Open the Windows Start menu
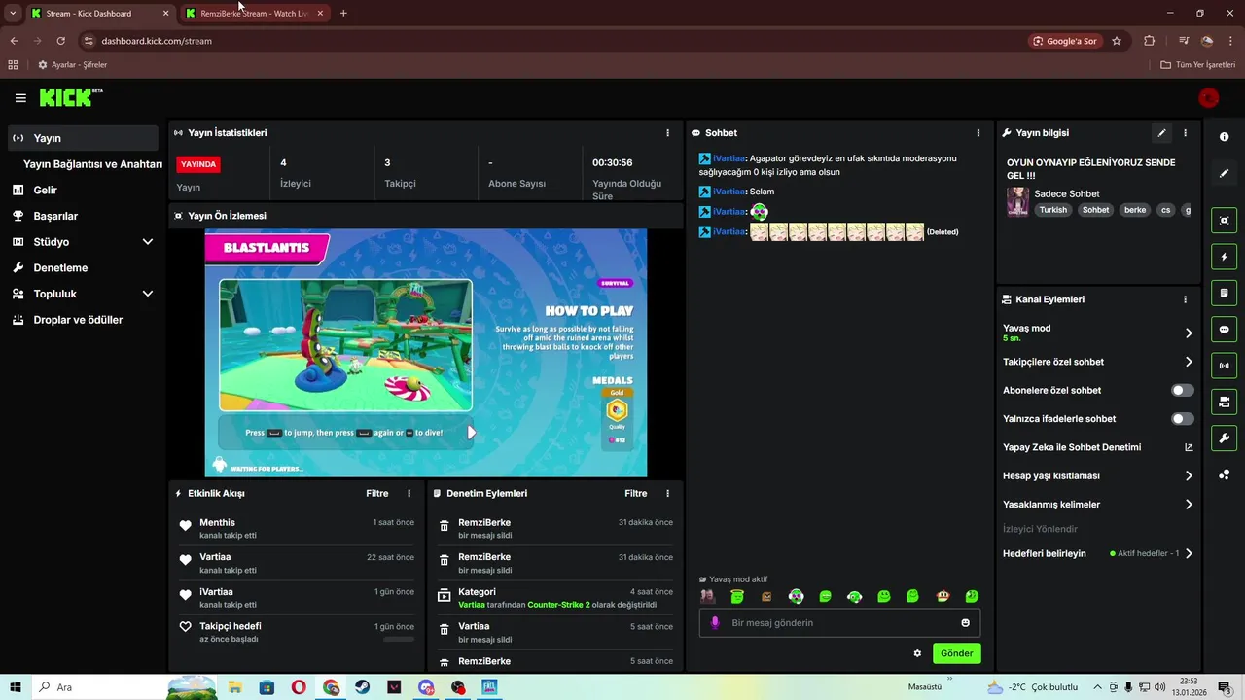This screenshot has height=700, width=1245. click(x=16, y=687)
